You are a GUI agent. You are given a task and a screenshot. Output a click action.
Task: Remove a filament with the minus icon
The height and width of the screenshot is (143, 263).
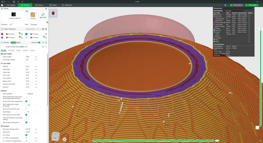(x=40, y=29)
